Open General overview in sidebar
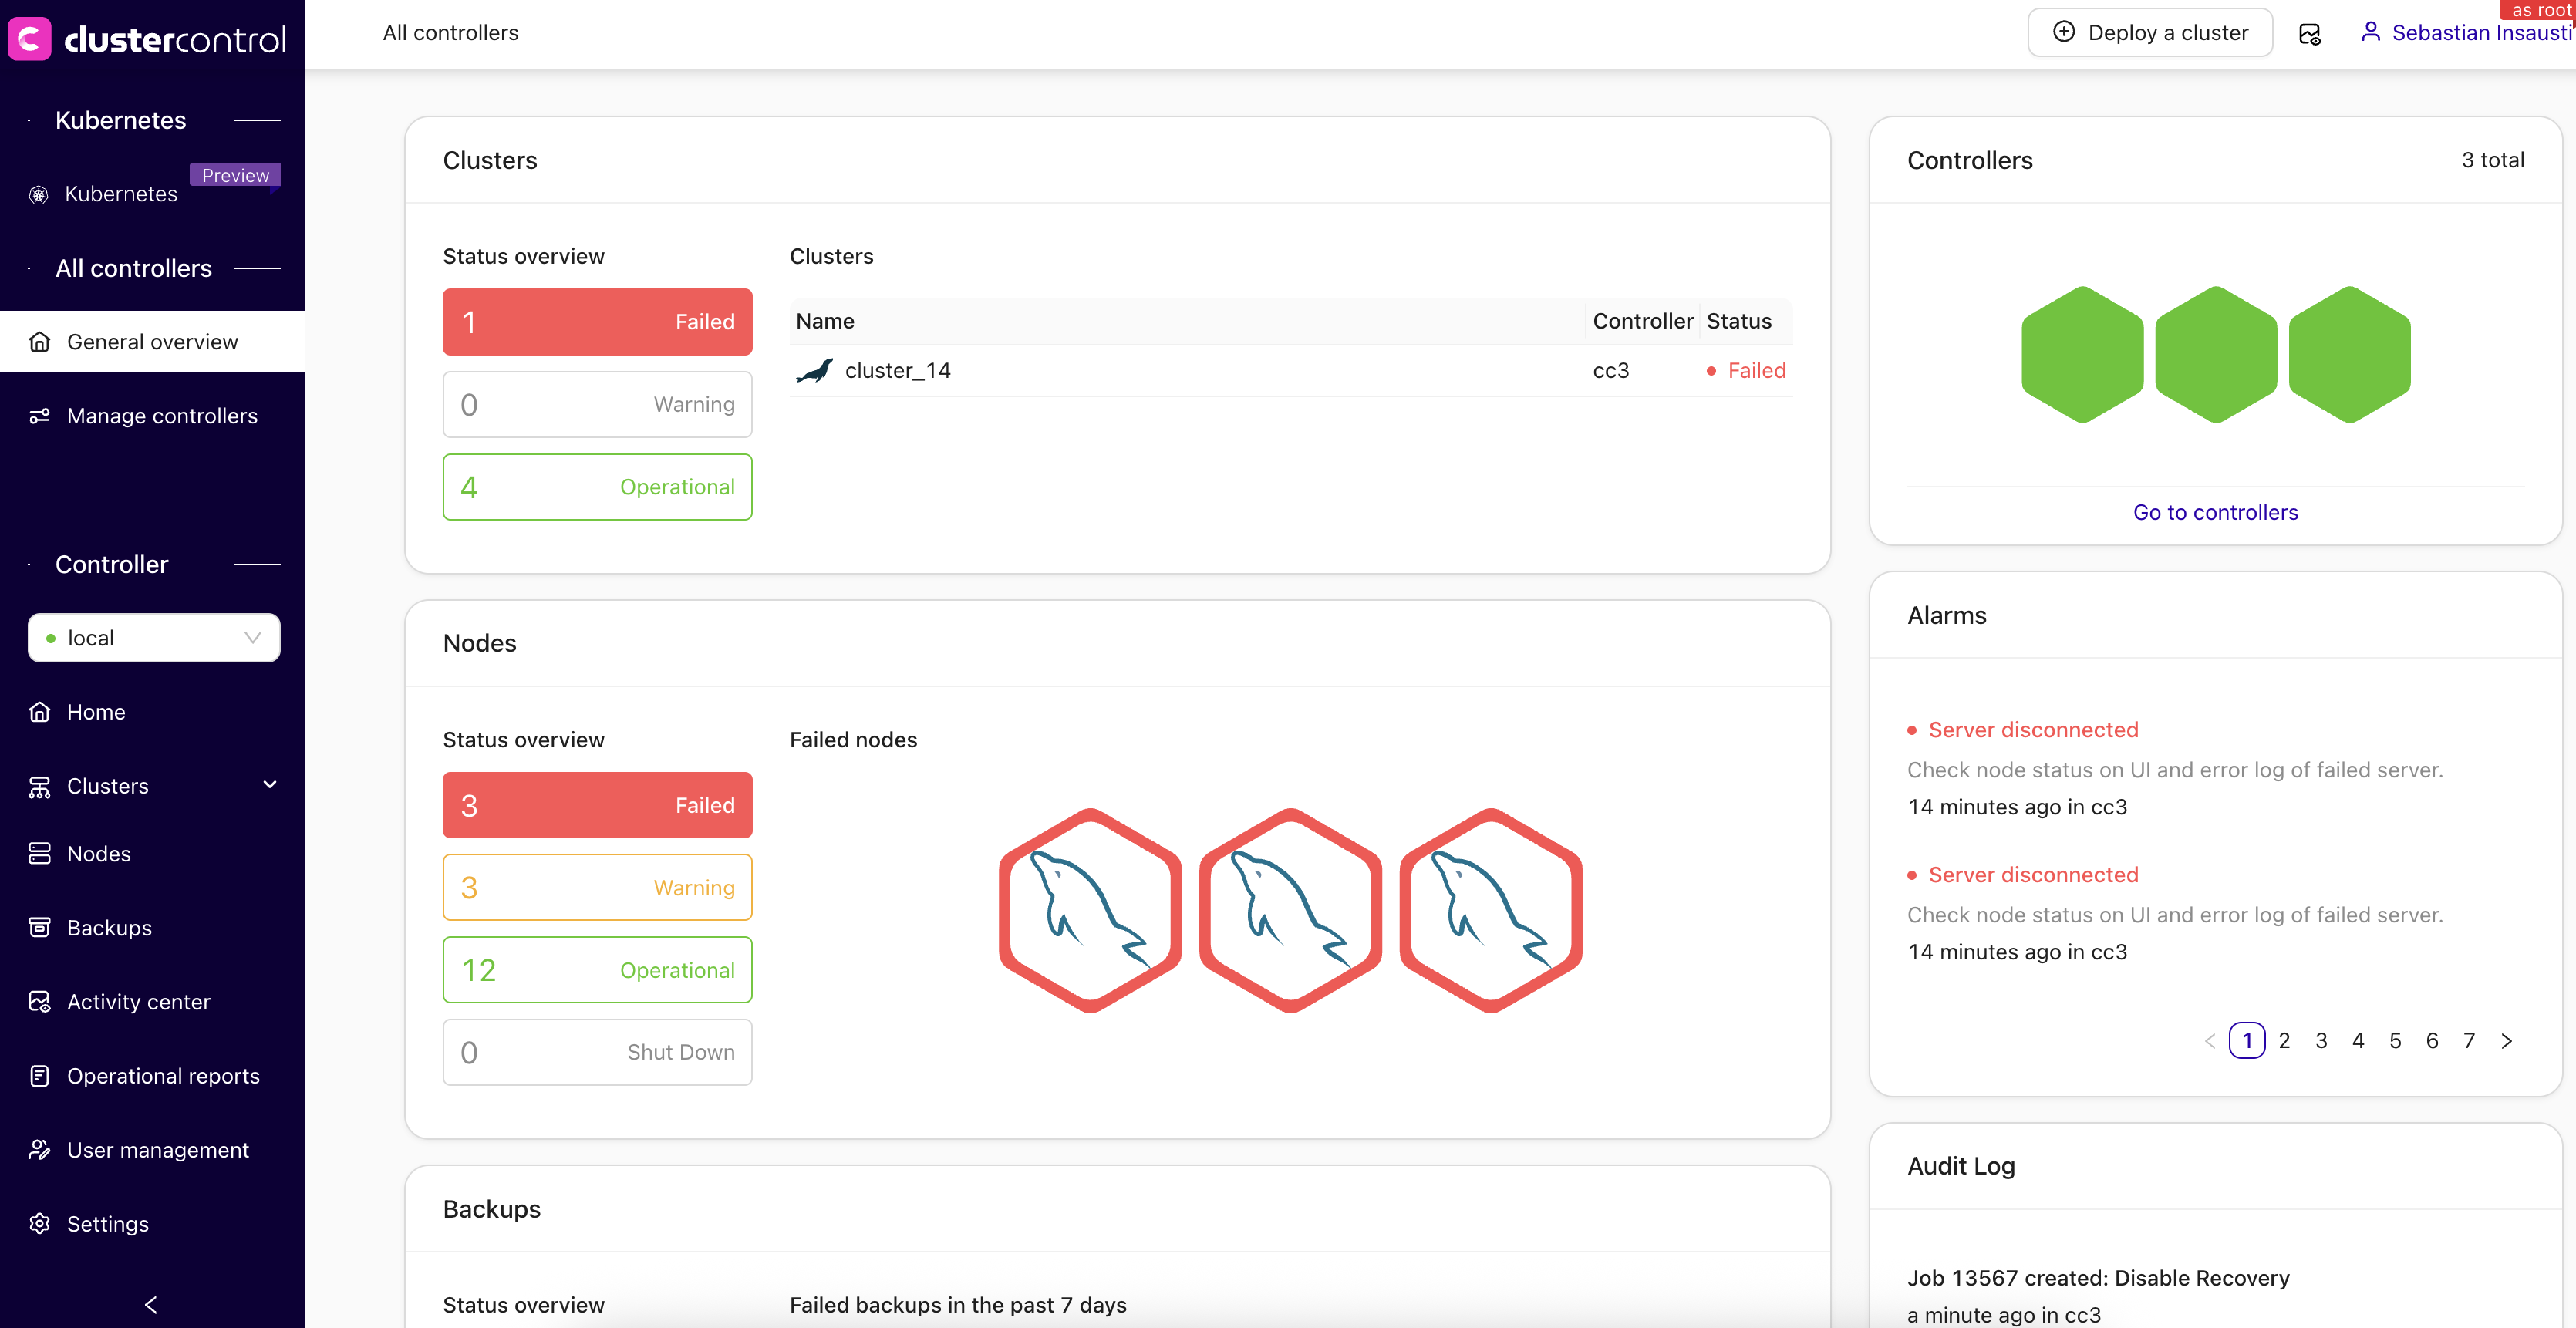This screenshot has height=1328, width=2576. click(152, 342)
